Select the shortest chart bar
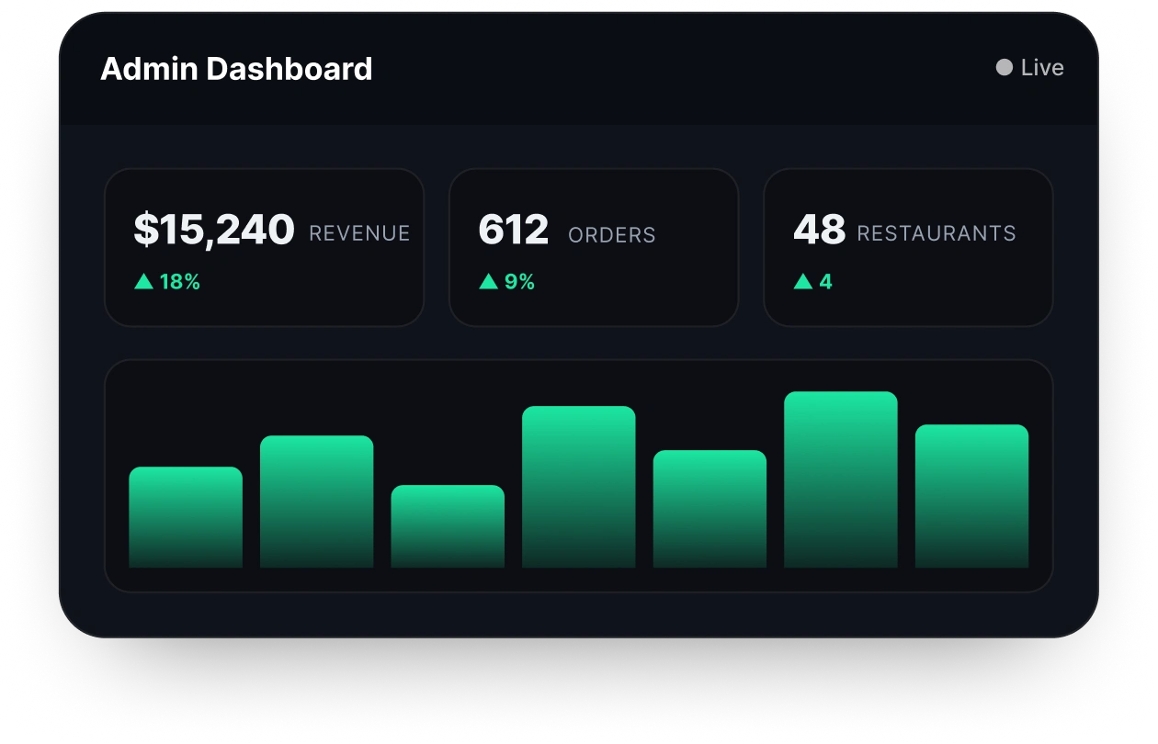 tap(448, 526)
